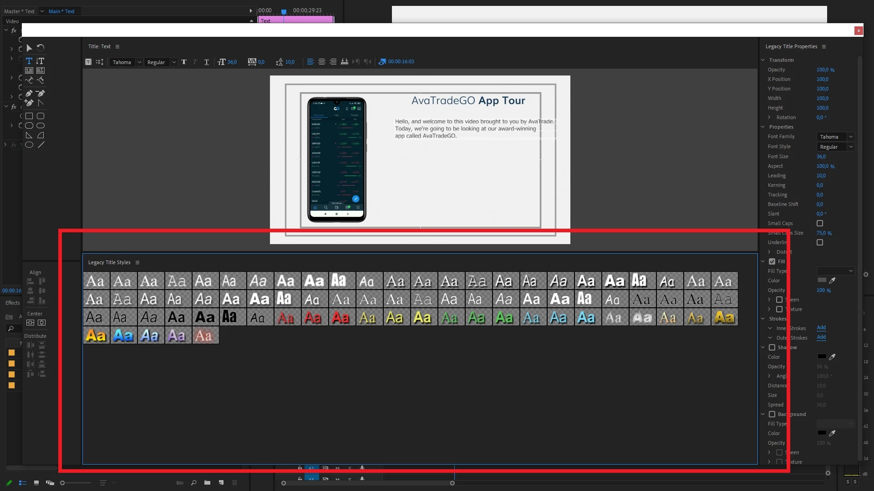Enable the Shadow checkbox
The image size is (874, 491).
(x=772, y=347)
